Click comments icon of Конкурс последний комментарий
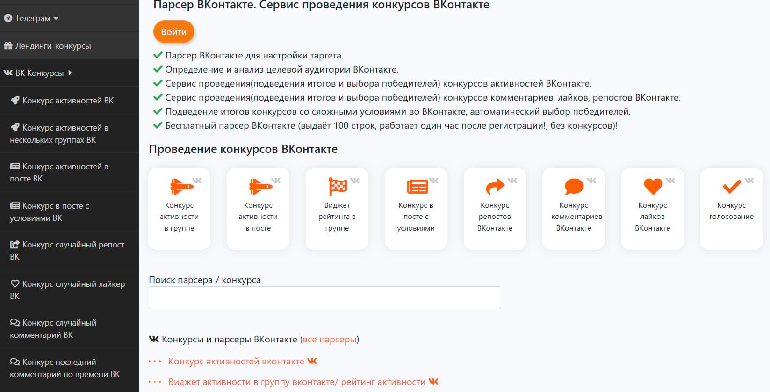 (15, 362)
